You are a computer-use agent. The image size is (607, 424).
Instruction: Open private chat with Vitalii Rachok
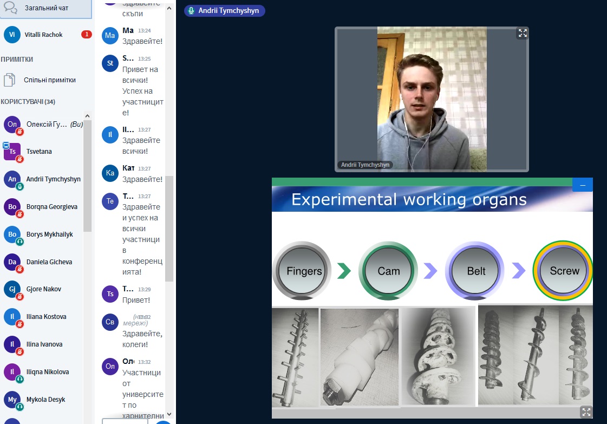(x=44, y=35)
